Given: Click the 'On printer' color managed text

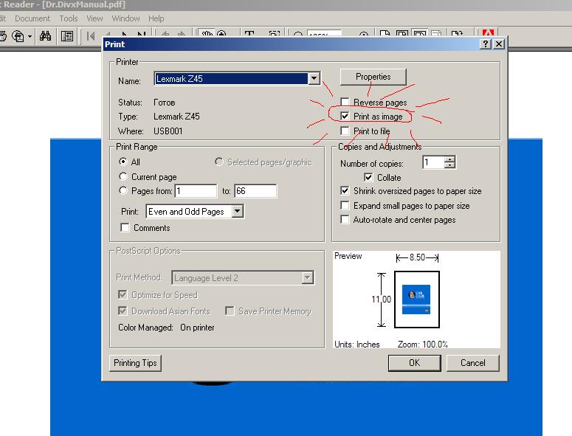Looking at the screenshot, I should click(197, 328).
